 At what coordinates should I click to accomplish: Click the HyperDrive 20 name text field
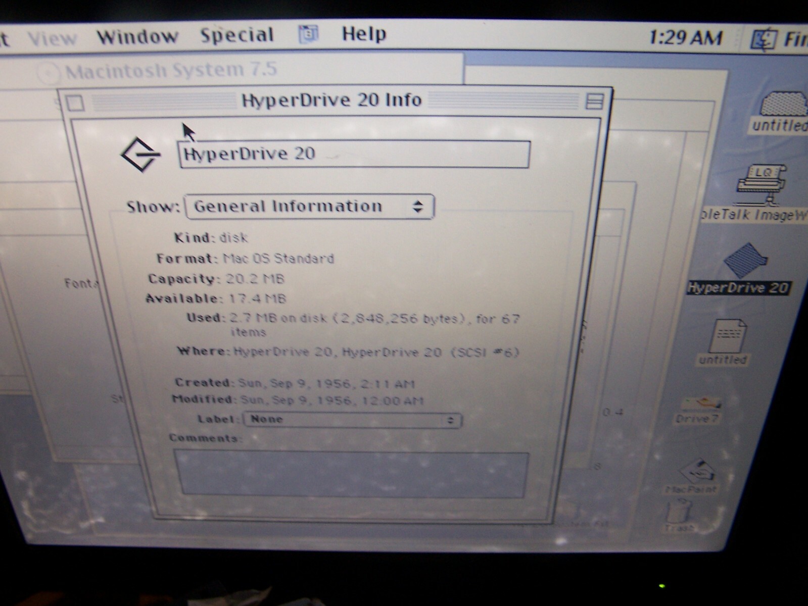[x=354, y=154]
